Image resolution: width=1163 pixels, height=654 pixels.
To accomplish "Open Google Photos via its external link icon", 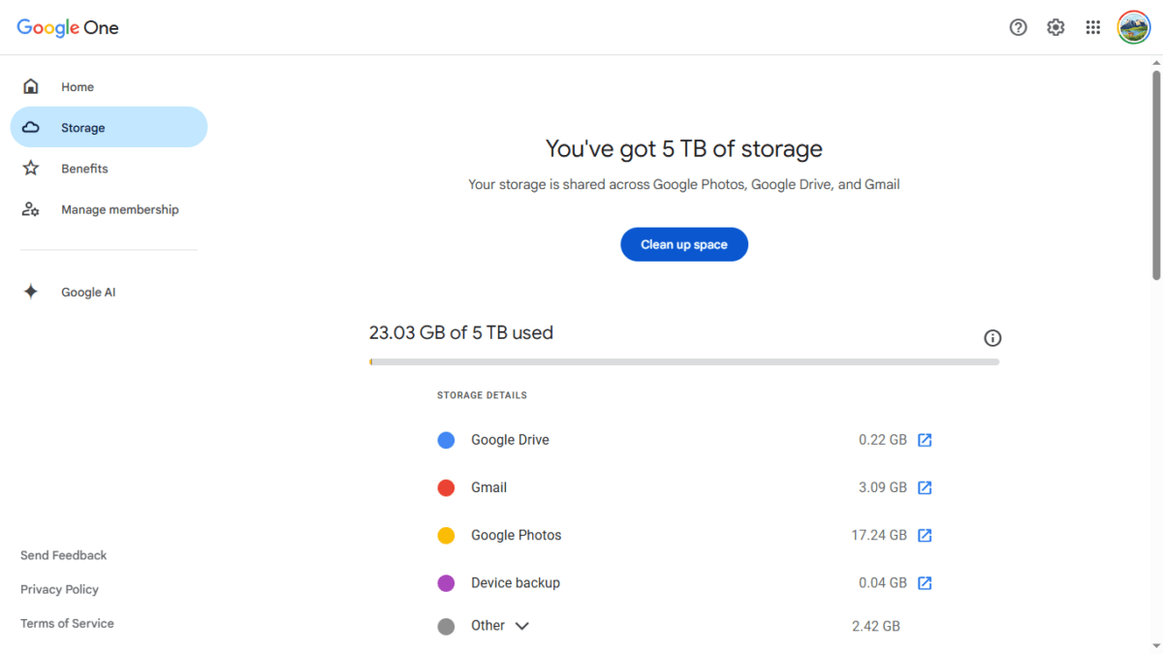I will 924,535.
